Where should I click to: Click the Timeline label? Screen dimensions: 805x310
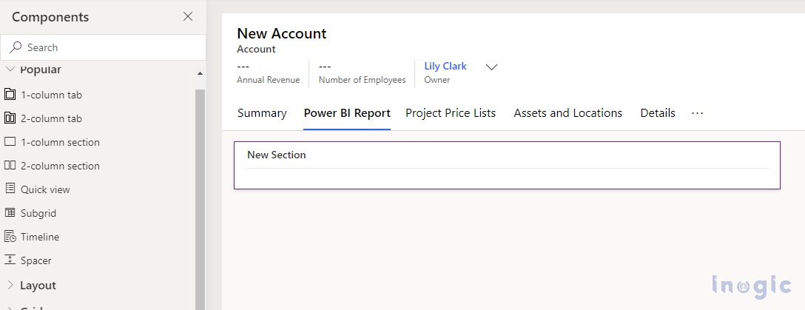[40, 237]
